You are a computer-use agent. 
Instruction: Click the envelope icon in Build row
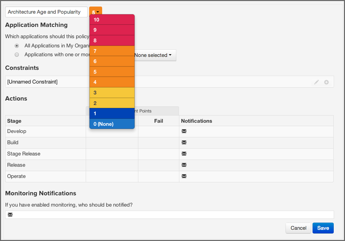pos(184,142)
